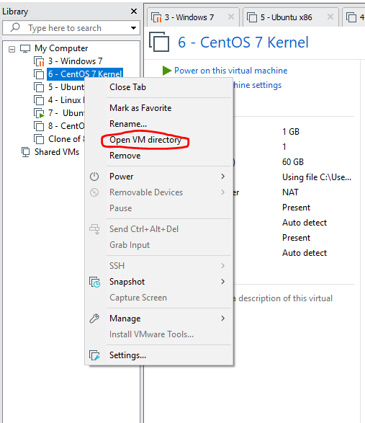
Task: Click the 60 GB hard disk value
Action: click(x=293, y=162)
